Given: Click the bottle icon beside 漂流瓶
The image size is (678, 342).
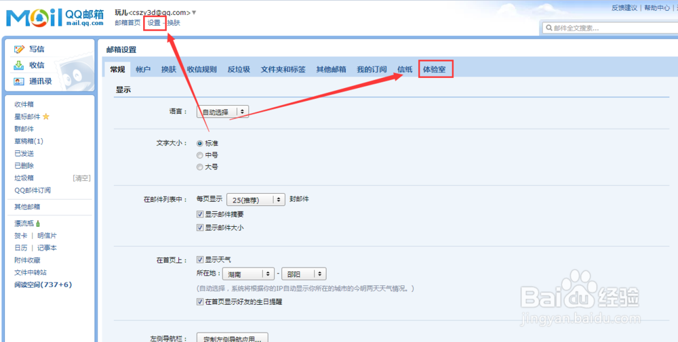Looking at the screenshot, I should (38, 223).
